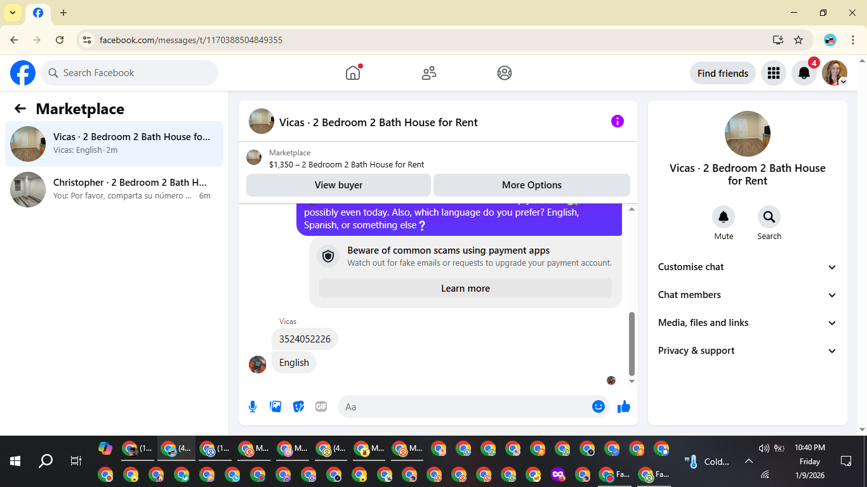The height and width of the screenshot is (487, 867).
Task: Open Task View on the taskbar
Action: coord(76,461)
